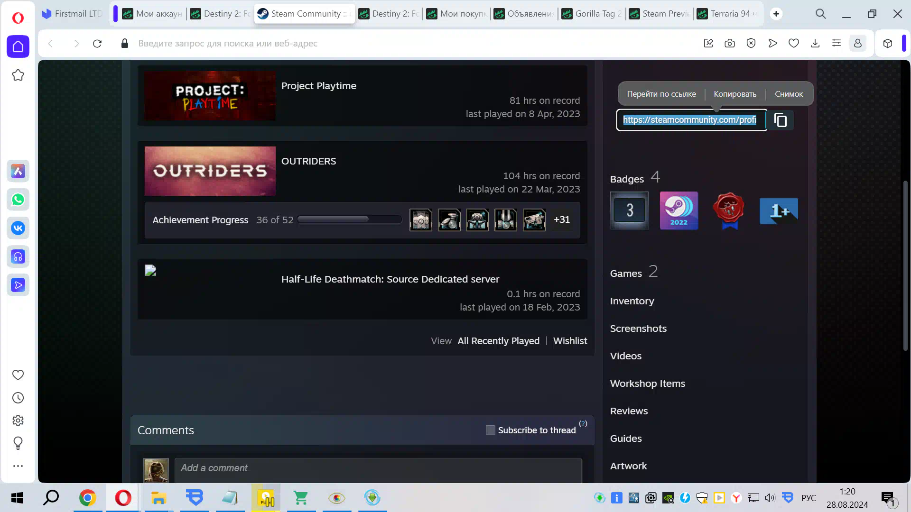Viewport: 911px width, 512px height.
Task: Open File Explorer from taskbar
Action: [x=158, y=498]
